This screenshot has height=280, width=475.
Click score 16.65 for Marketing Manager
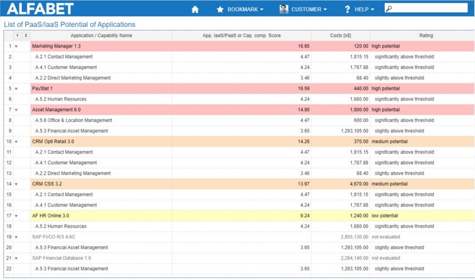[303, 46]
